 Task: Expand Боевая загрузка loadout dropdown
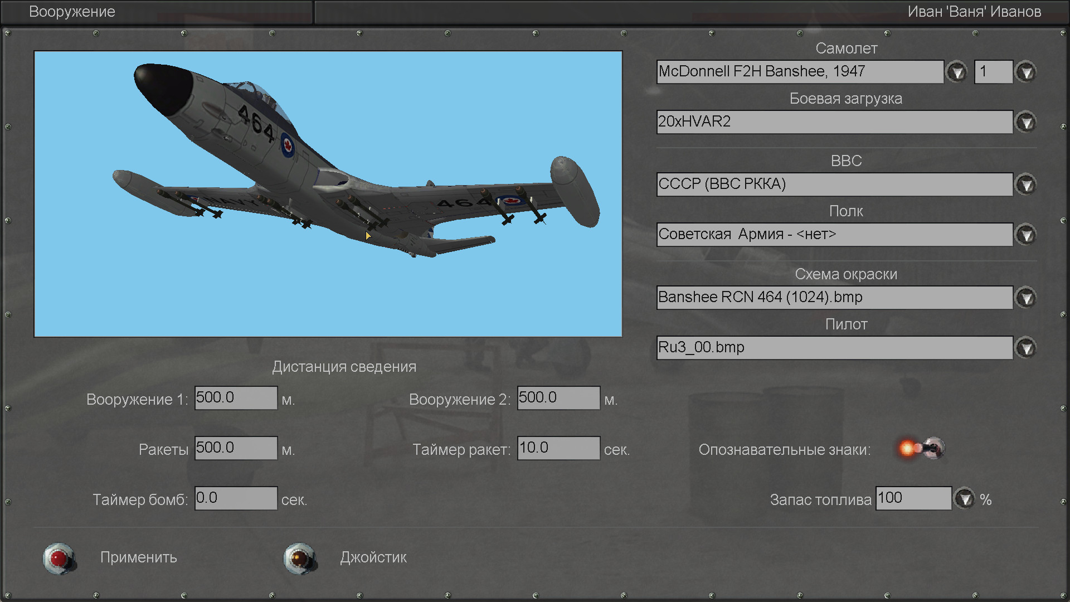point(1026,122)
